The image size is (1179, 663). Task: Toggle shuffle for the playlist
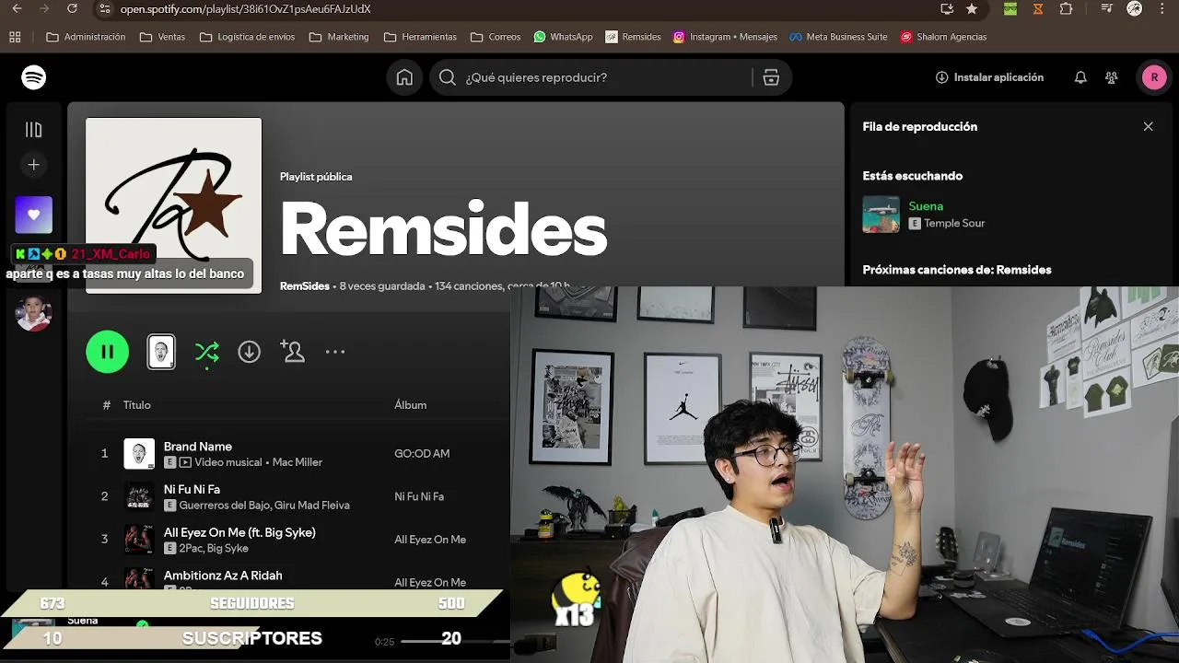[x=207, y=352]
